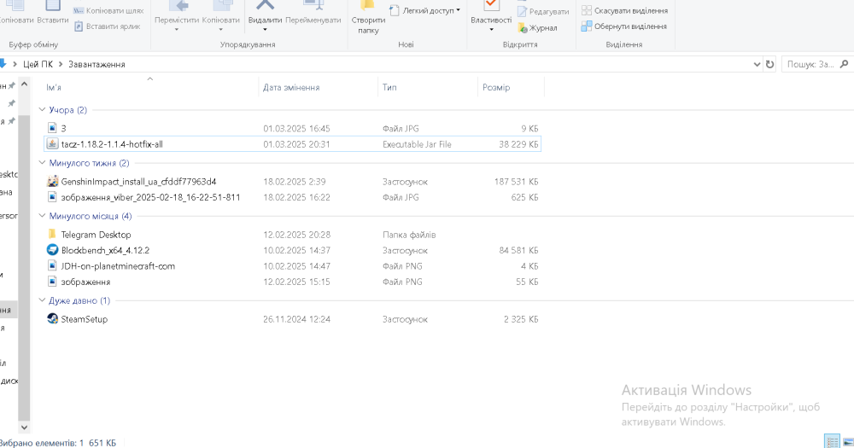Image resolution: width=854 pixels, height=448 pixels.
Task: Click the search magnifier icon
Action: 845,64
